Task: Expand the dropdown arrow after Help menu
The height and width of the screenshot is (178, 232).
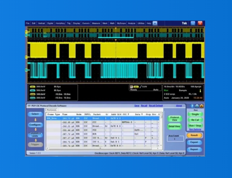Action: tap(155, 23)
